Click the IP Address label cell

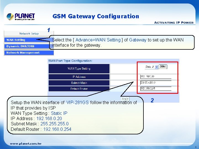tap(79, 77)
